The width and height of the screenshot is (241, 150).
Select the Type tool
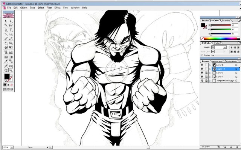point(11,30)
